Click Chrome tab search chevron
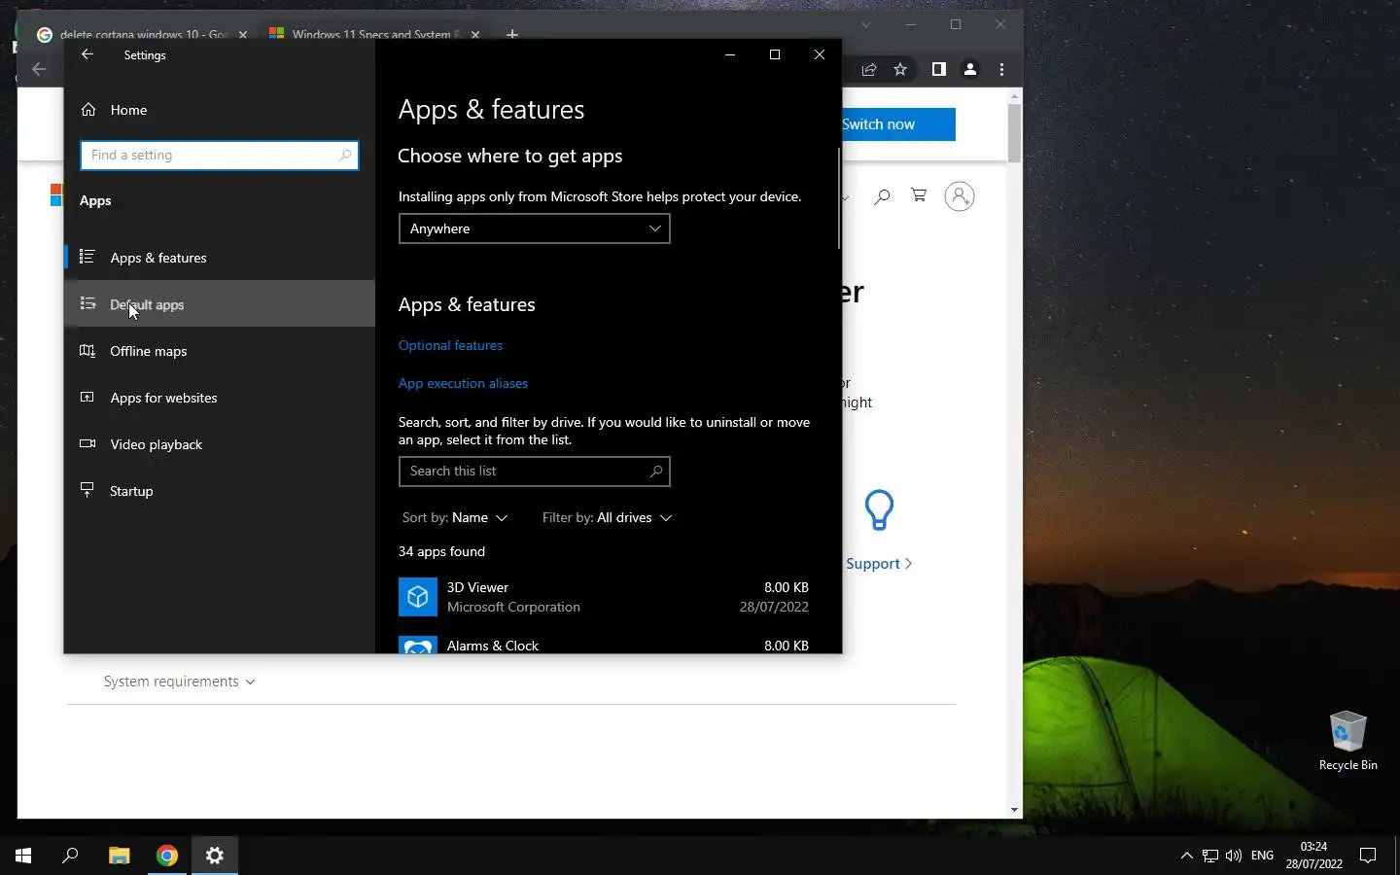1400x875 pixels. pos(866,25)
